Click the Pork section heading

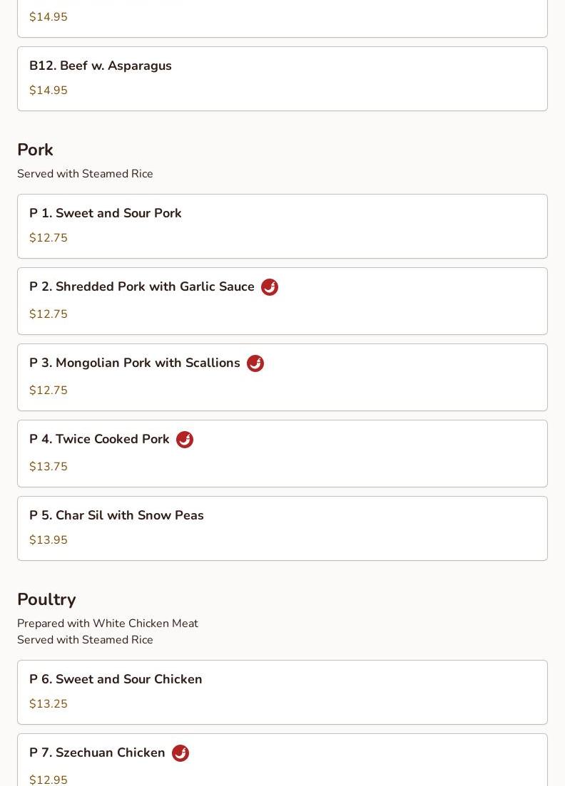coord(35,150)
